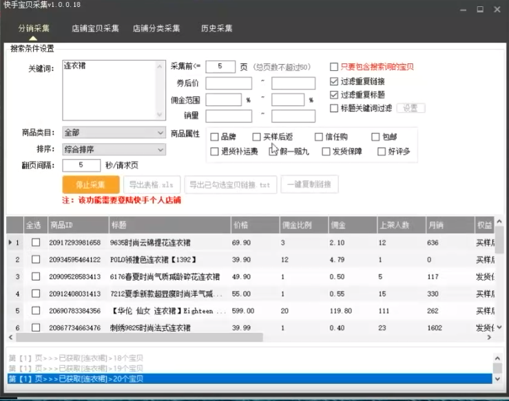Image resolution: width=509 pixels, height=401 pixels.
Task: Uncheck 过滤重复链接 option
Action: (333, 81)
